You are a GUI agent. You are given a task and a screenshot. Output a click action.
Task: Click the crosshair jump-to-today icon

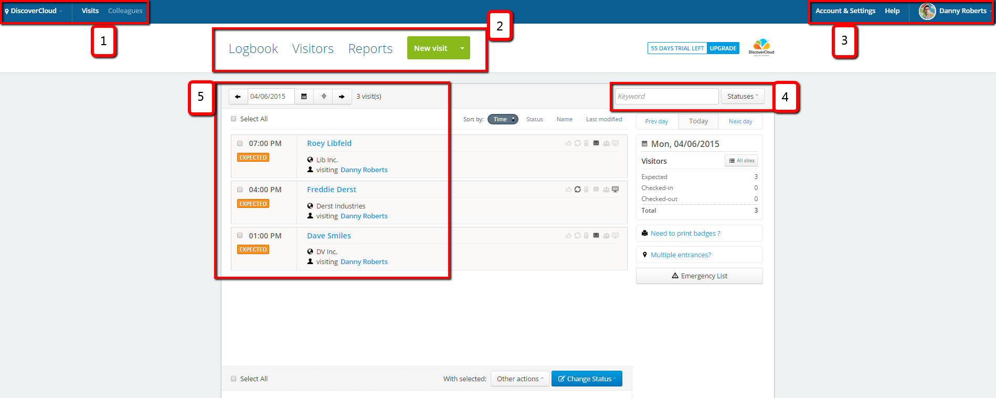[x=323, y=97]
